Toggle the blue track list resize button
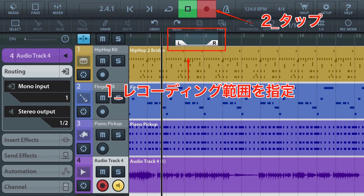The image size is (364, 196). point(84,39)
